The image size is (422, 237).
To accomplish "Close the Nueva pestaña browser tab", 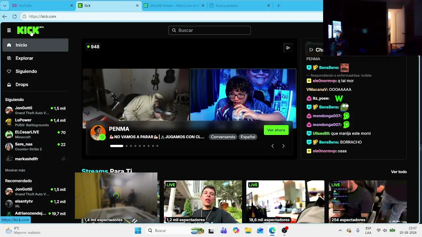I will coord(268,6).
